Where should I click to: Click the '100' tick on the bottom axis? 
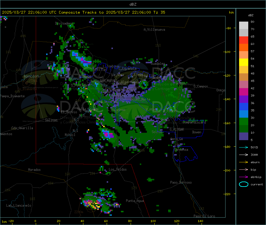(153, 221)
